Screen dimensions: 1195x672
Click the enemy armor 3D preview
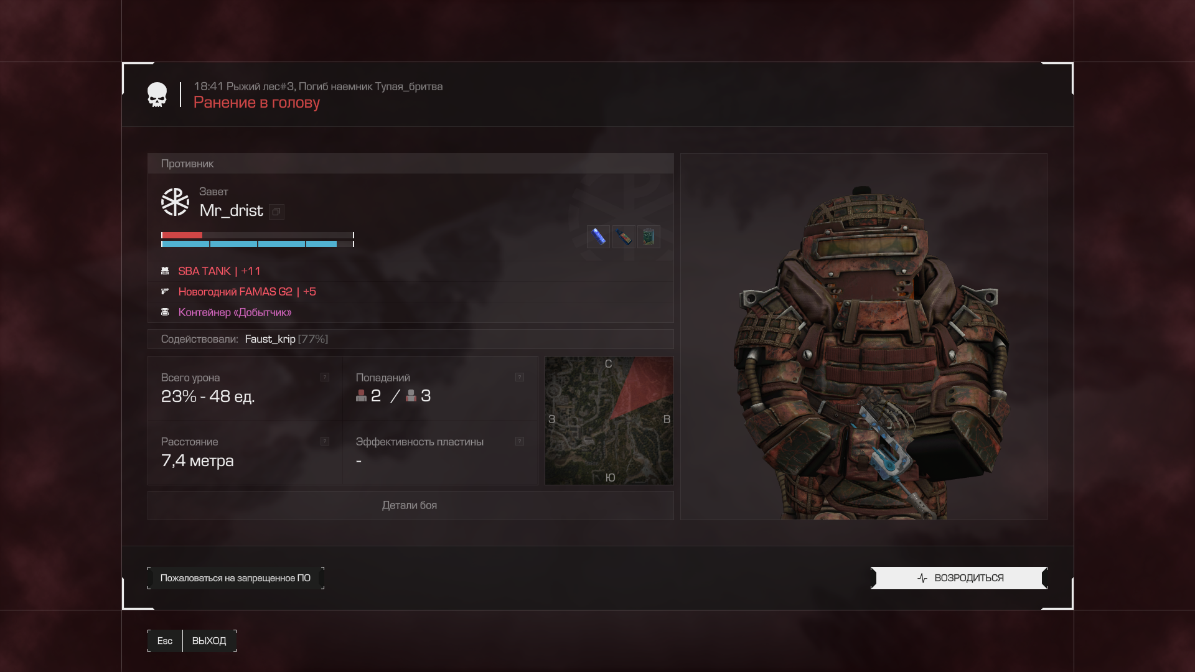tap(864, 337)
